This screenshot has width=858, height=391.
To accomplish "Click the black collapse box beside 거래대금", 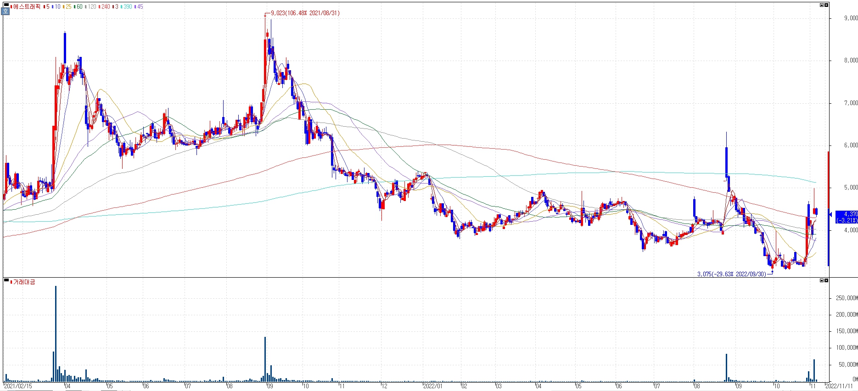I will 6,280.
